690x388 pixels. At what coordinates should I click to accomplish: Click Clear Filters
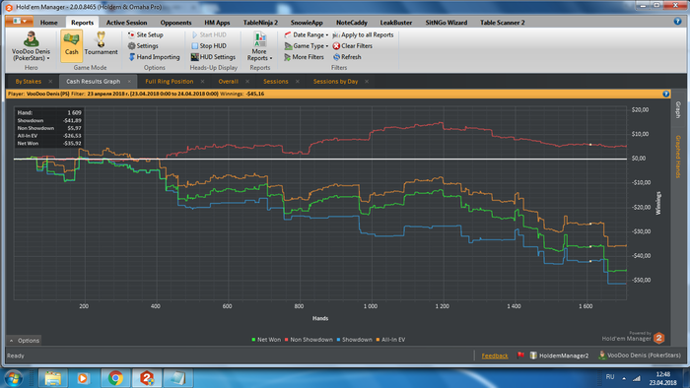353,45
